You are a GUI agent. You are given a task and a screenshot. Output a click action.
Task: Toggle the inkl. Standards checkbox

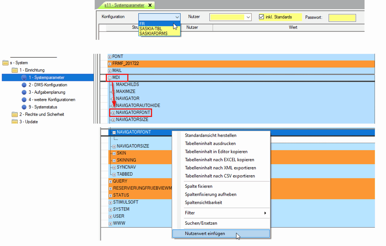click(261, 17)
